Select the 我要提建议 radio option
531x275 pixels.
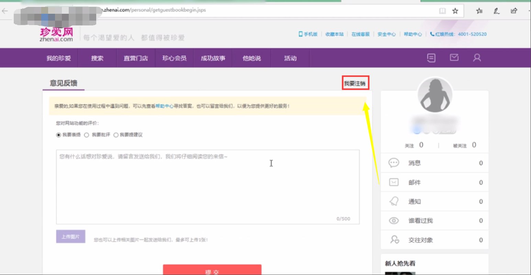(116, 135)
